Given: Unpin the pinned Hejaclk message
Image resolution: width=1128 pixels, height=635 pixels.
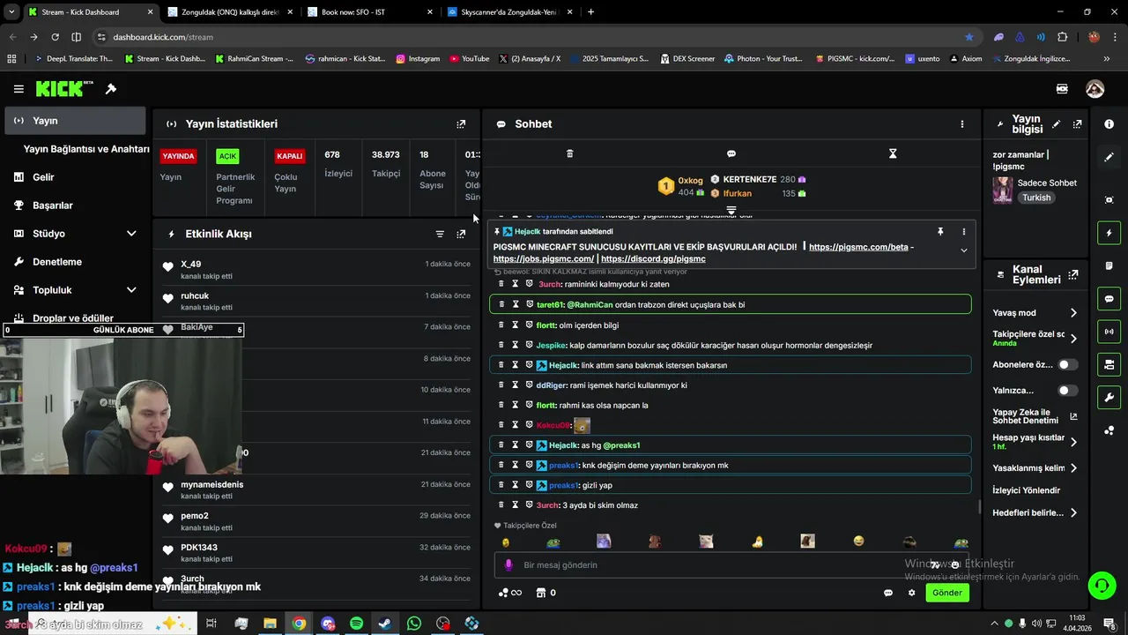Looking at the screenshot, I should pos(940,232).
